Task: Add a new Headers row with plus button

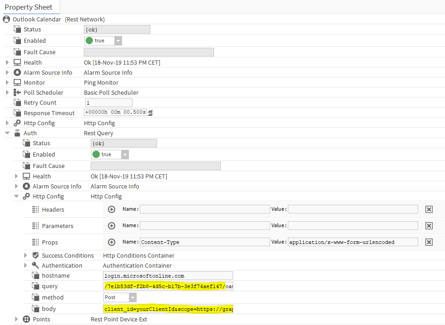Action: (x=112, y=209)
